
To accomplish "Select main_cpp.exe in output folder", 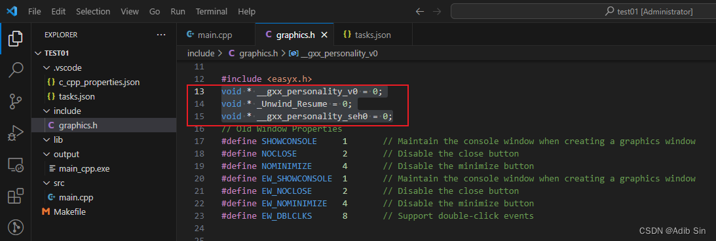I will [104, 168].
